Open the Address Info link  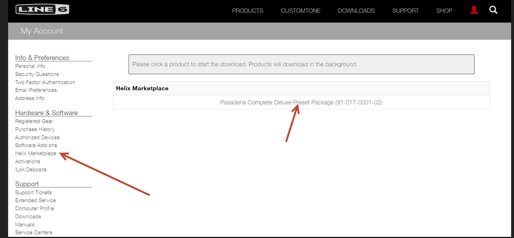point(30,98)
